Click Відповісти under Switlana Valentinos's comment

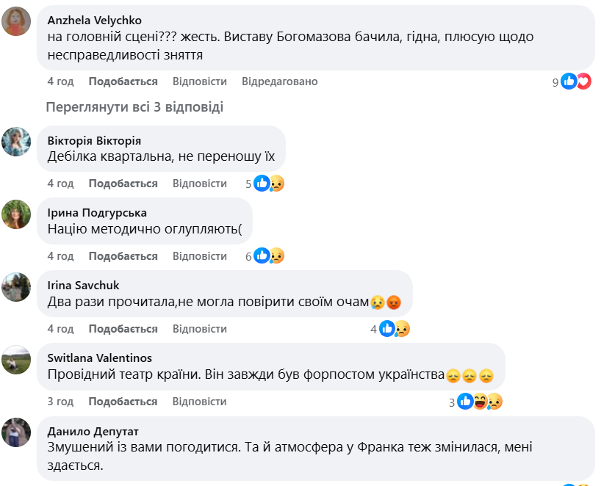[200, 402]
